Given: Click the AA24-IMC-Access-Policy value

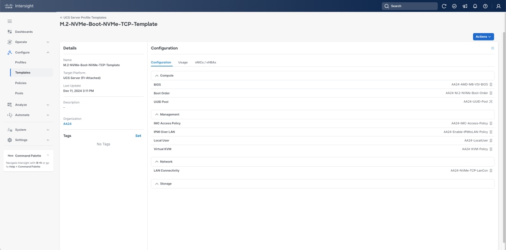Looking at the screenshot, I should (x=470, y=123).
